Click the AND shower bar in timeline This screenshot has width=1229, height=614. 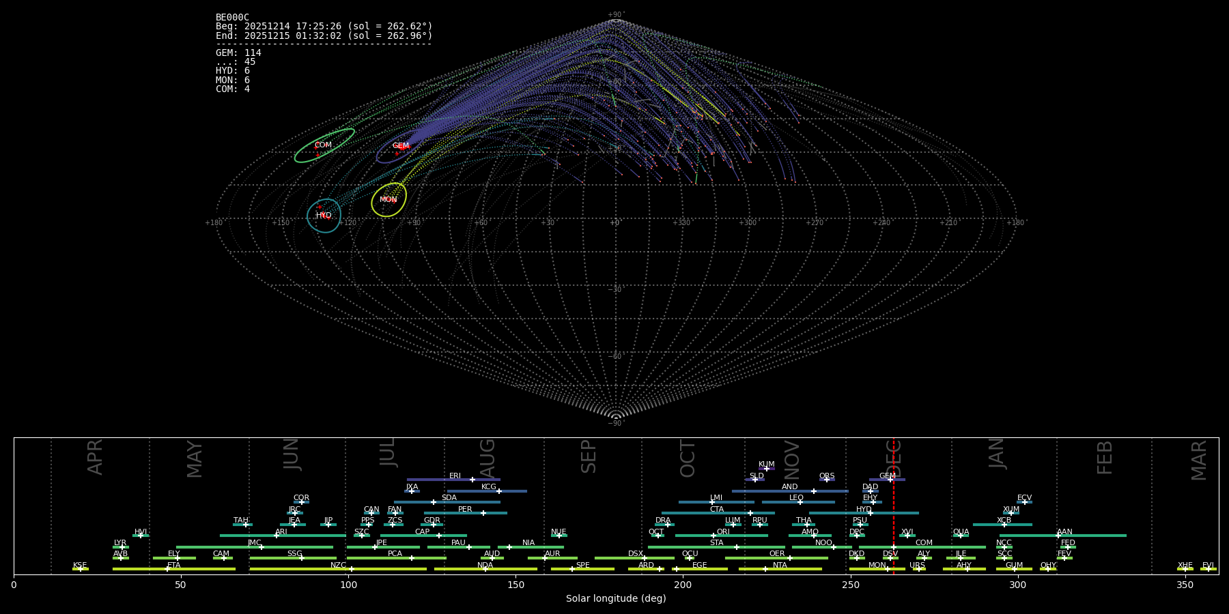(790, 491)
